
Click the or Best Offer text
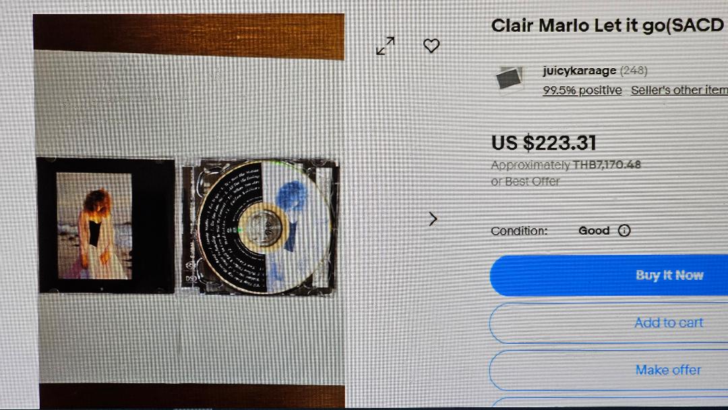[x=525, y=181]
